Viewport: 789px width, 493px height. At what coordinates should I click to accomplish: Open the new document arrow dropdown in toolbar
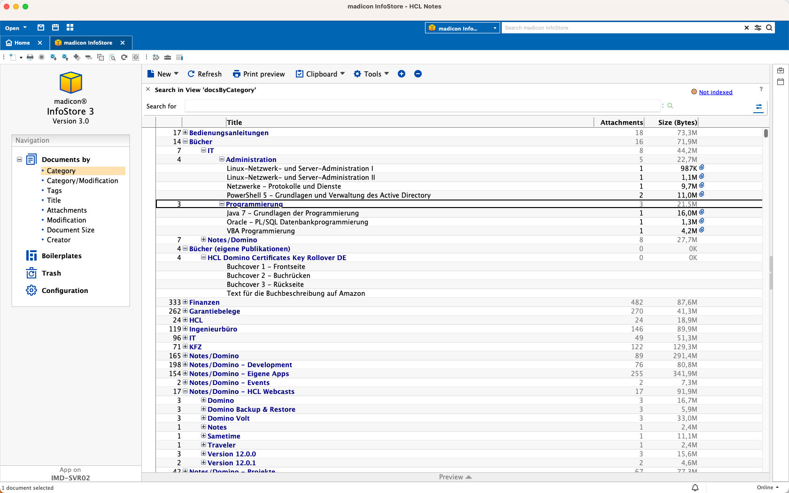(x=21, y=58)
